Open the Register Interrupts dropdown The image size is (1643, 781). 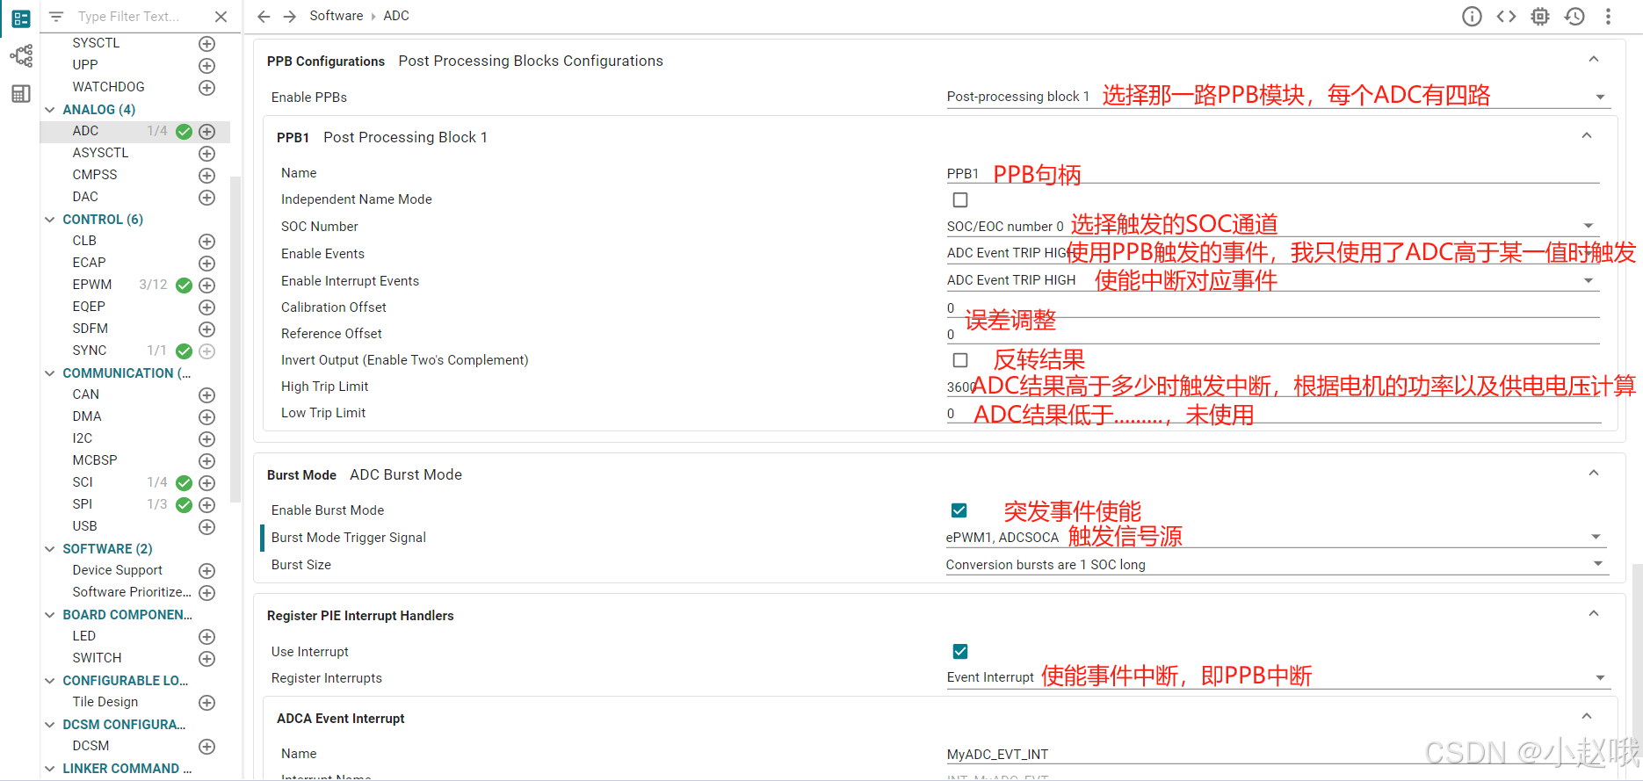pos(1277,677)
